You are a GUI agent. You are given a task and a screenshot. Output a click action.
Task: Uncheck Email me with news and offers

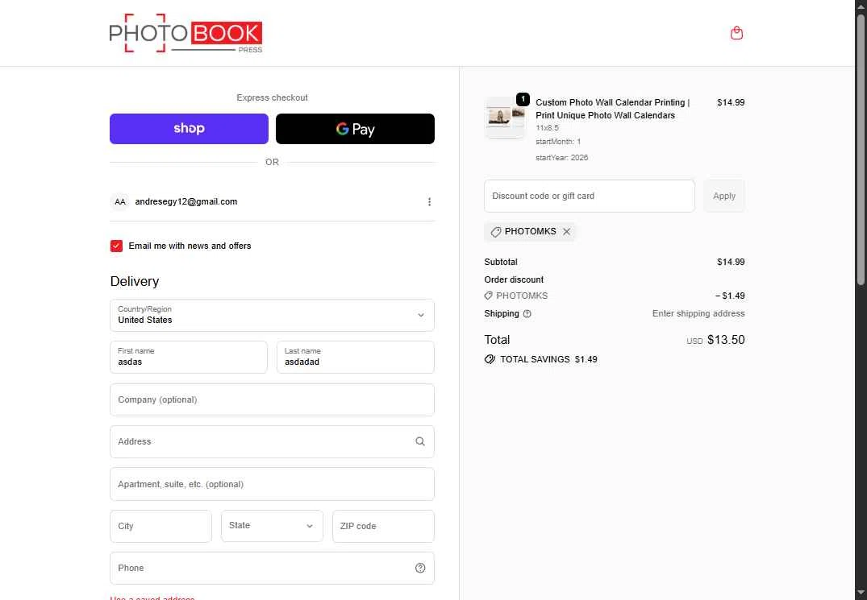coord(116,246)
